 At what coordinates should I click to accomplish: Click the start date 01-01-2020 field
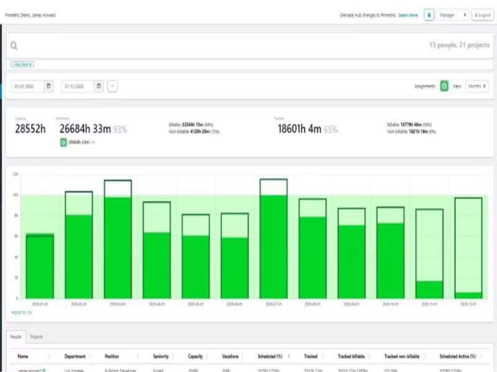27,86
